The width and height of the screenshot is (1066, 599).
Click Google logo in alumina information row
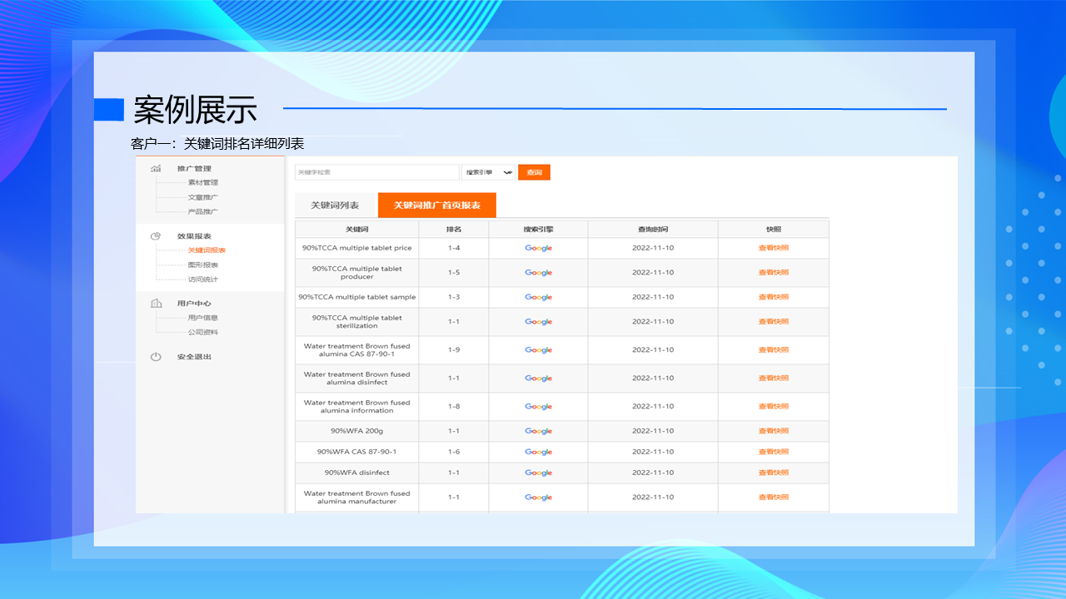[538, 407]
